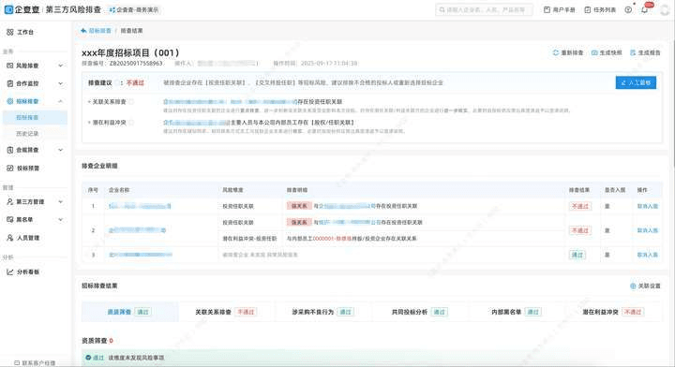This screenshot has width=675, height=367.
Task: Click 取消入围 for company row 1
Action: point(648,206)
